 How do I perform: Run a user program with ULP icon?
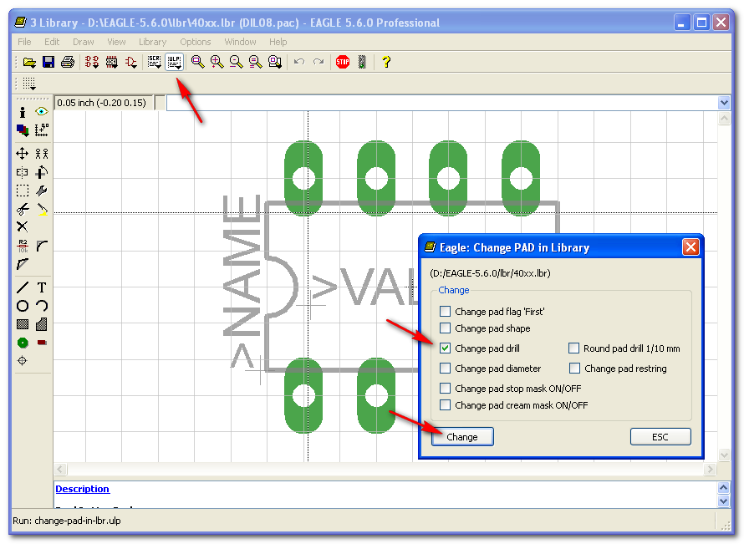click(174, 62)
